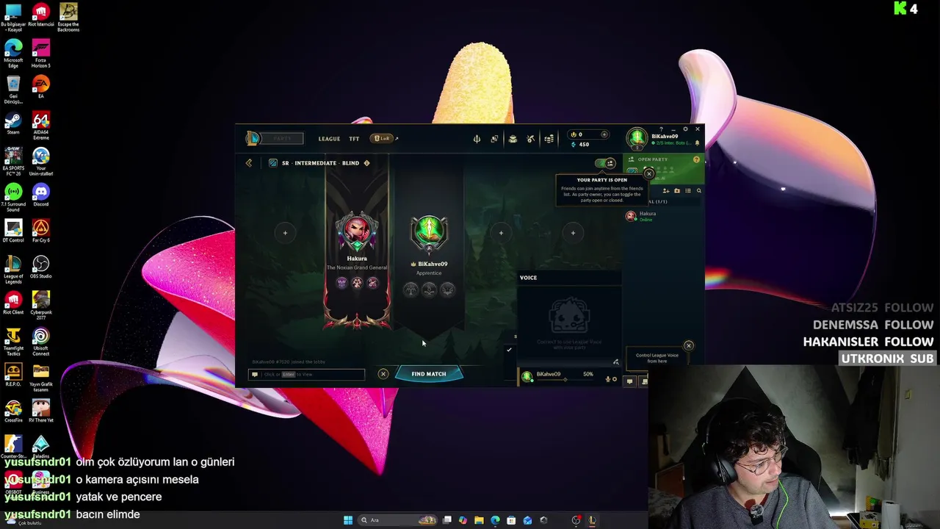The height and width of the screenshot is (529, 940).
Task: Click the purchase RP plus button
Action: click(x=604, y=134)
